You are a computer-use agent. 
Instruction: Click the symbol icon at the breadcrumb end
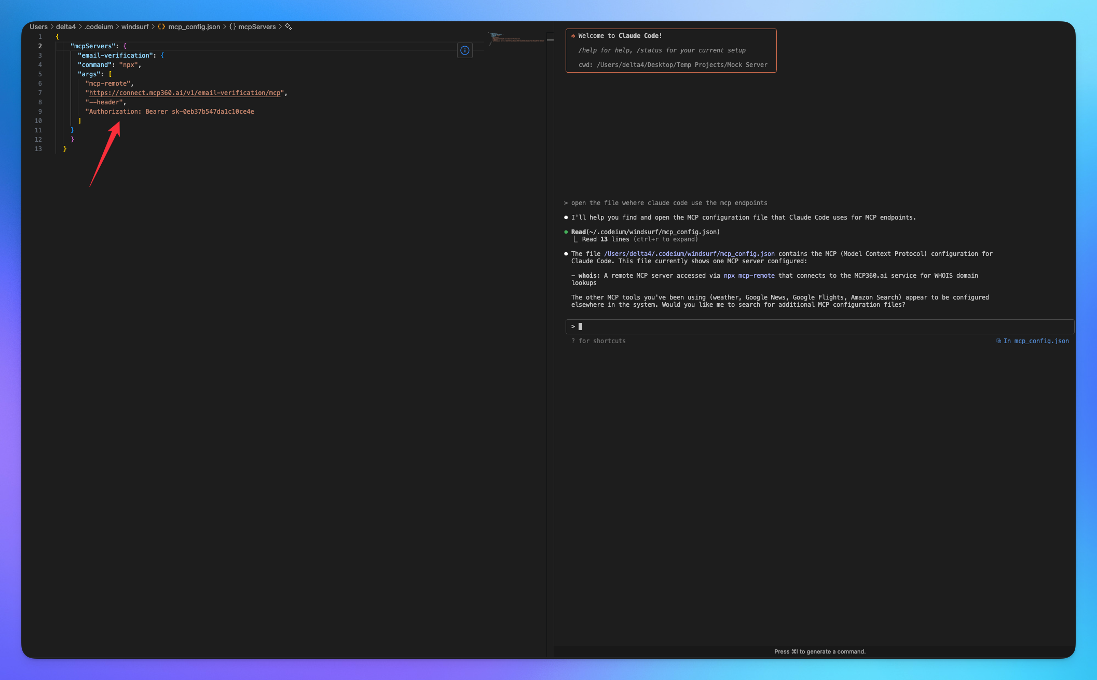click(x=289, y=26)
